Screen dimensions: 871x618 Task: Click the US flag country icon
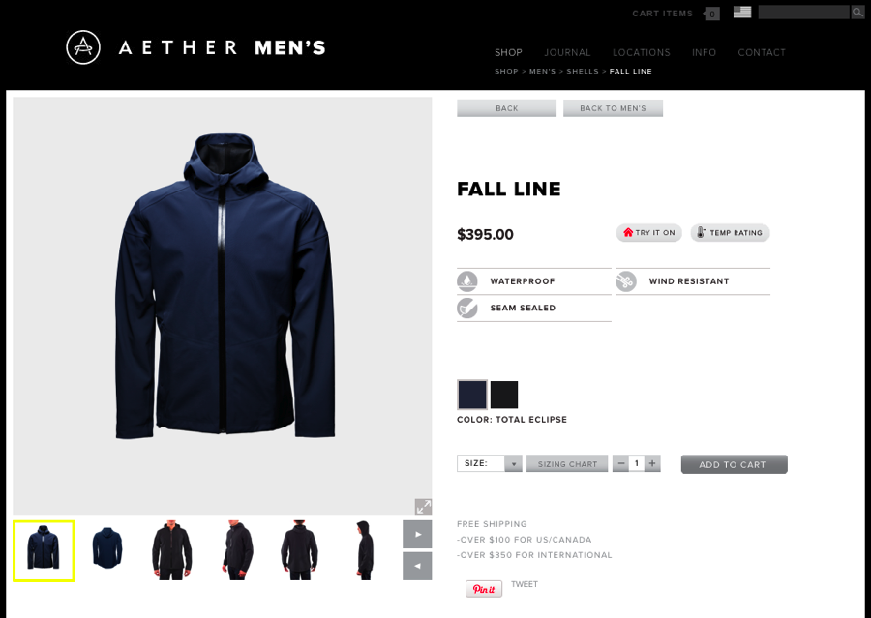(x=742, y=13)
